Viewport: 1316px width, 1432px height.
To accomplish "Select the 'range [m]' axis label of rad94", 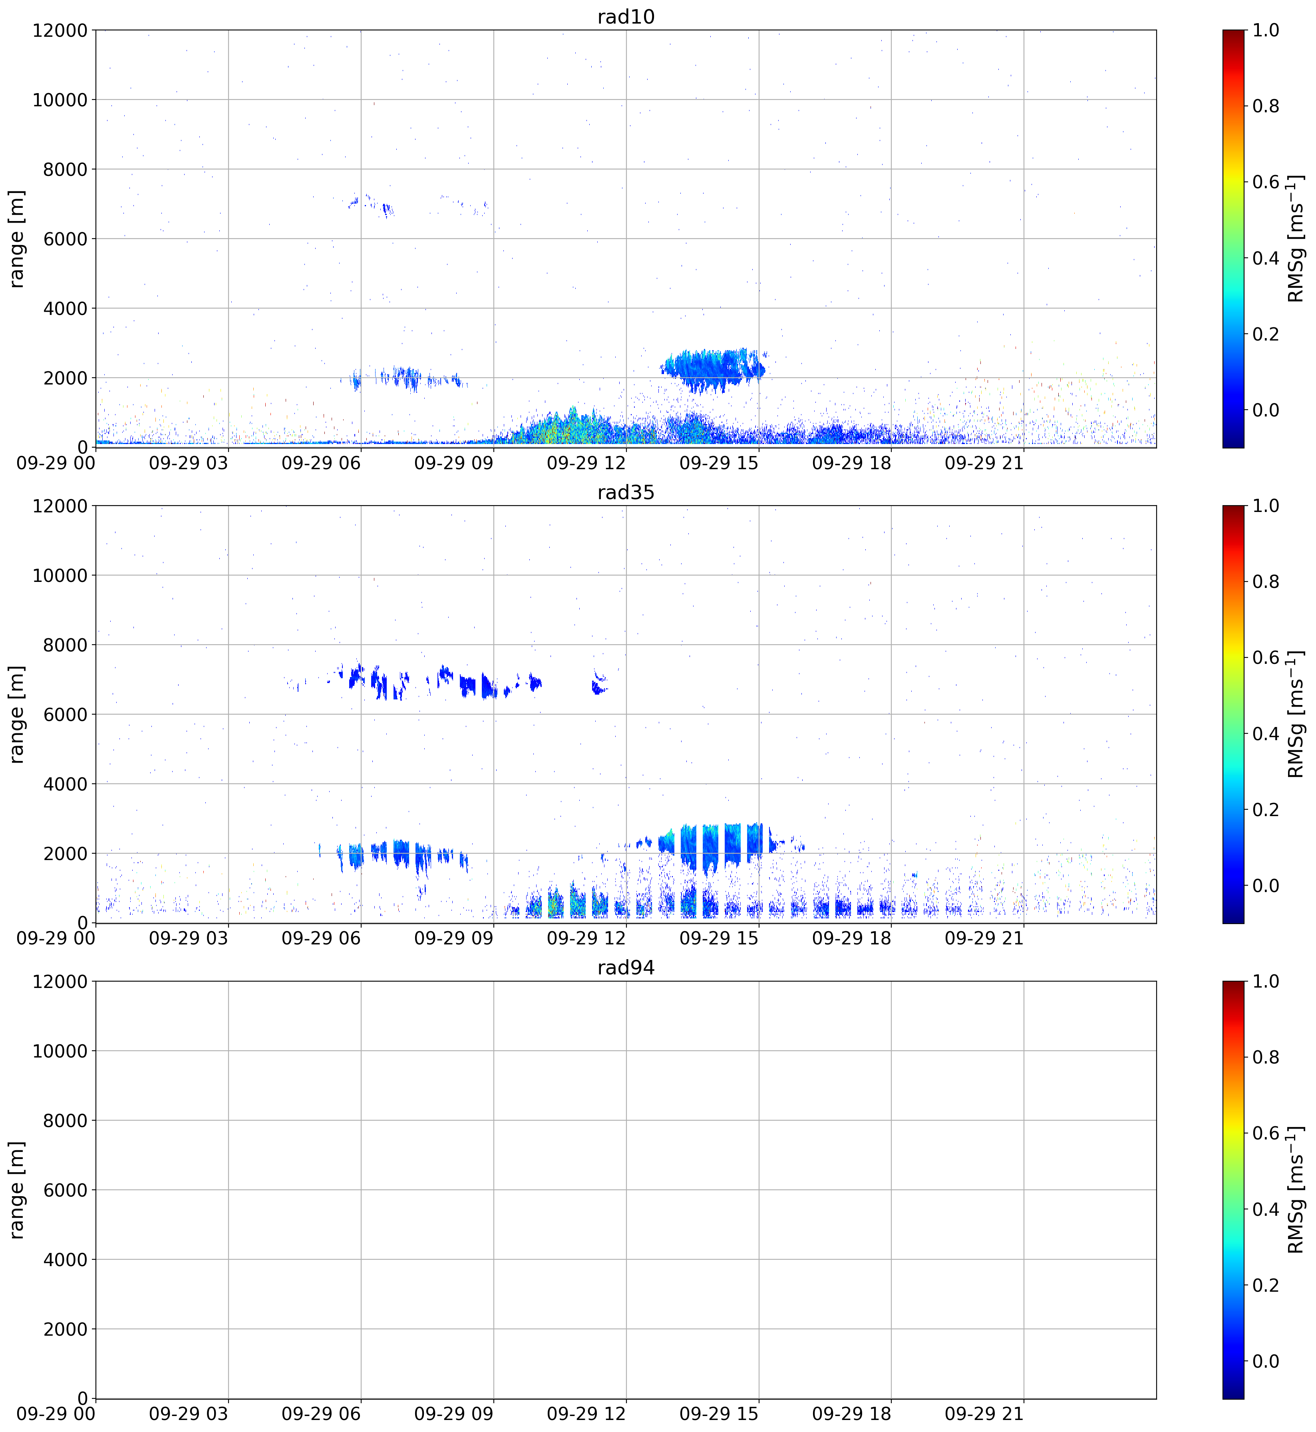I will pyautogui.click(x=16, y=1190).
